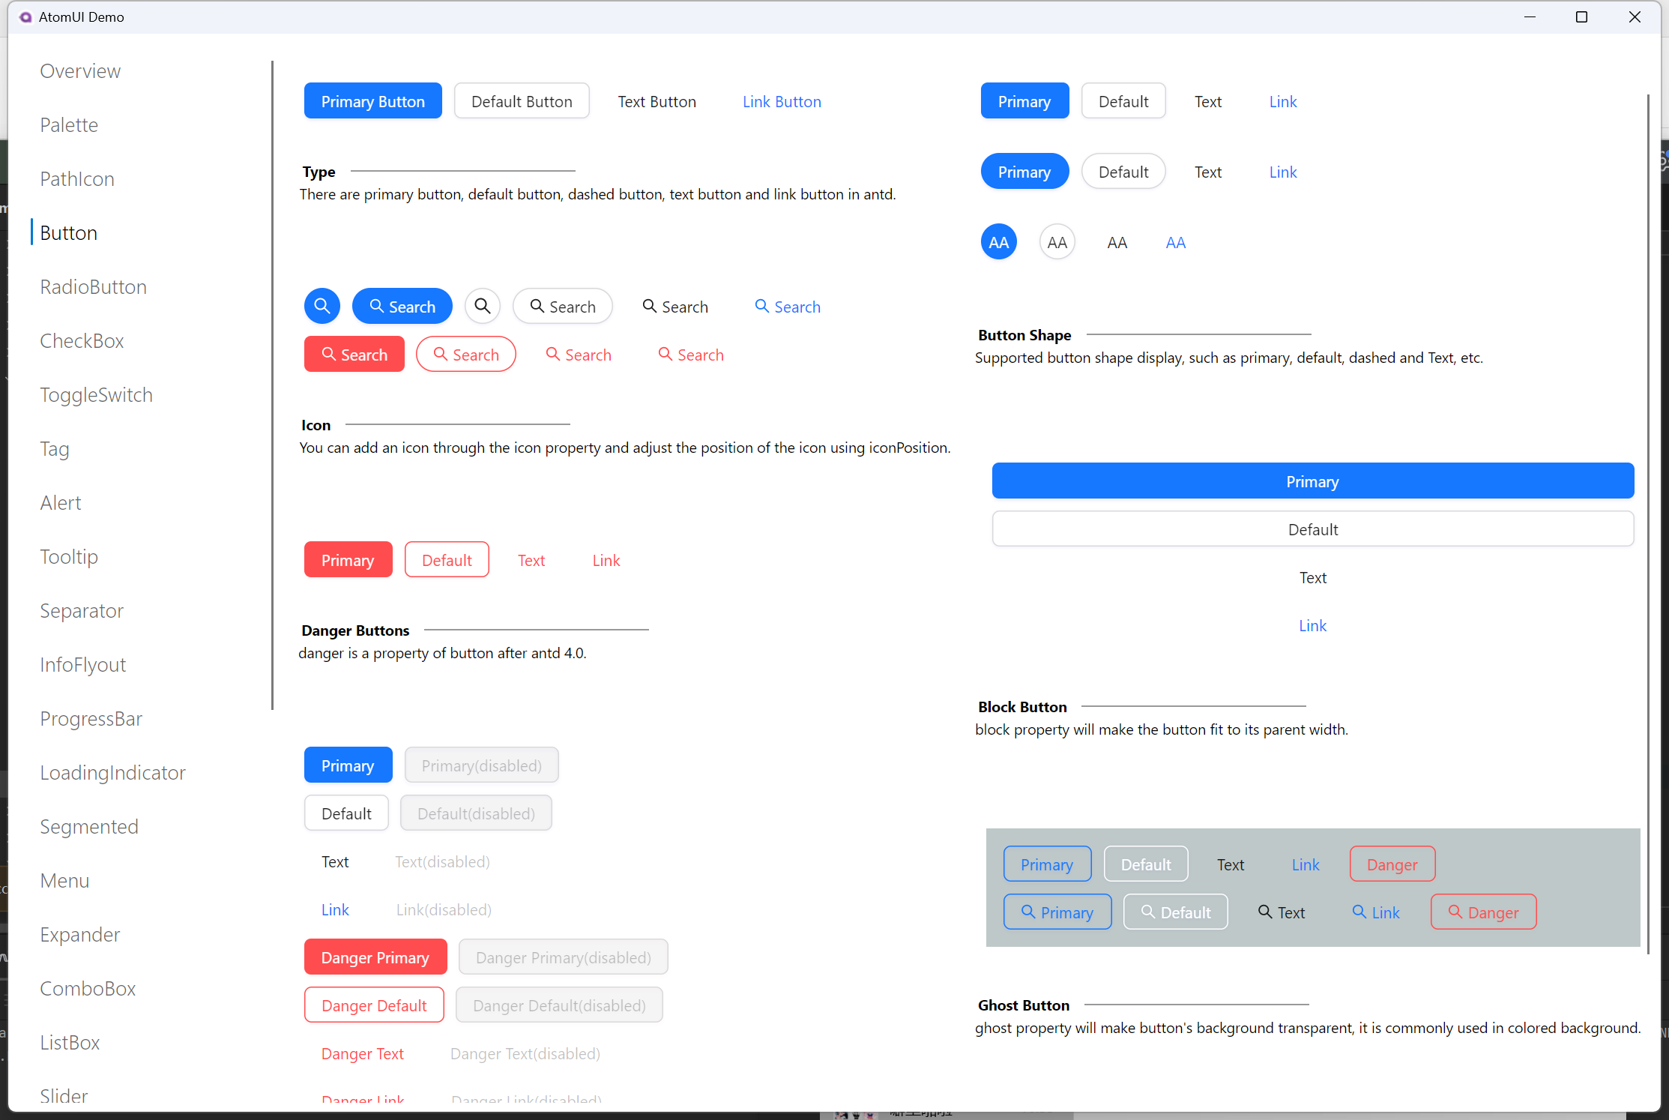Click the white circular search icon button
The height and width of the screenshot is (1120, 1669).
click(483, 306)
